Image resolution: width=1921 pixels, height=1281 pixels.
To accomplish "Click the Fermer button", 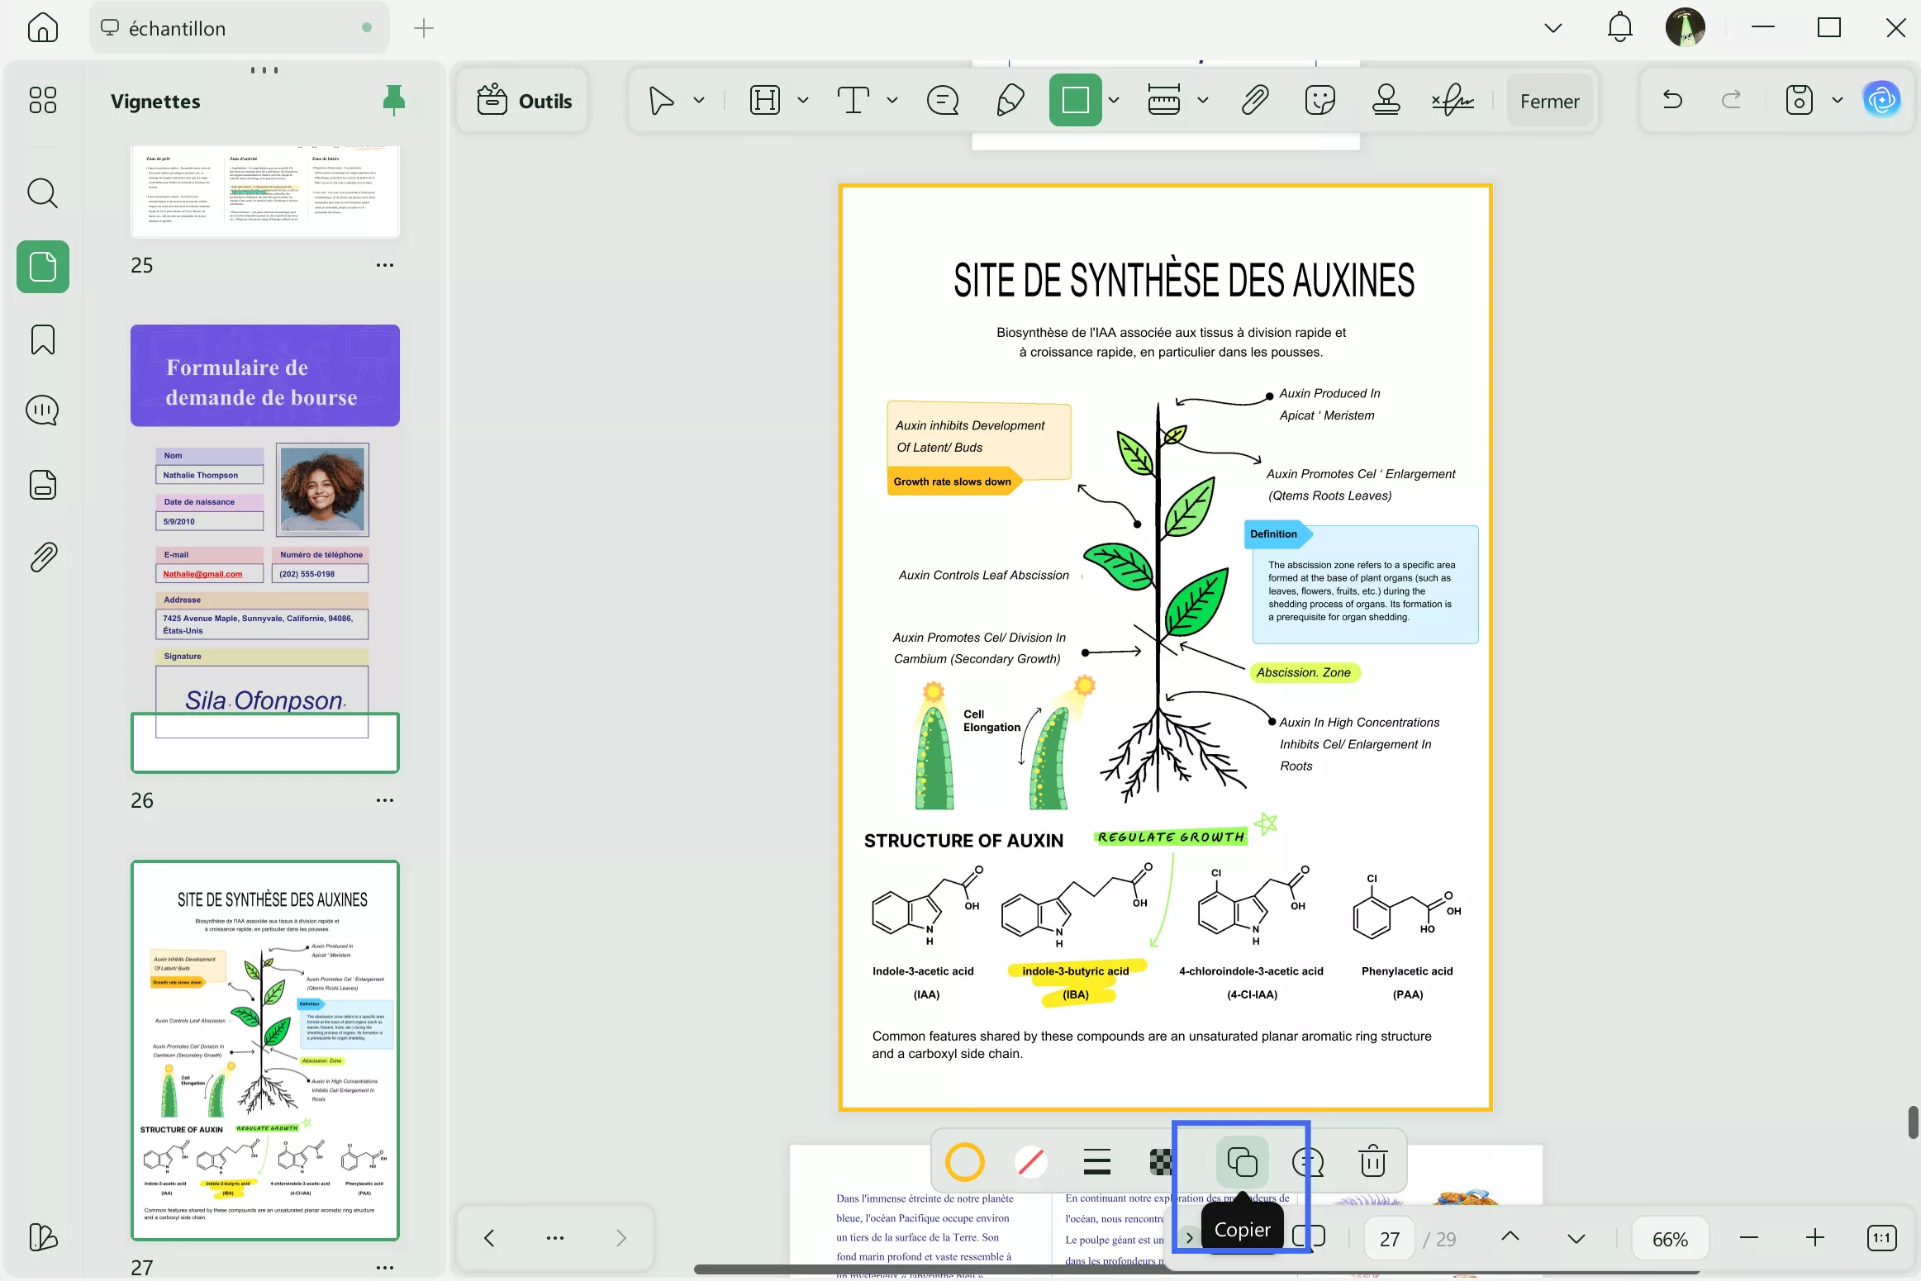I will tap(1548, 100).
